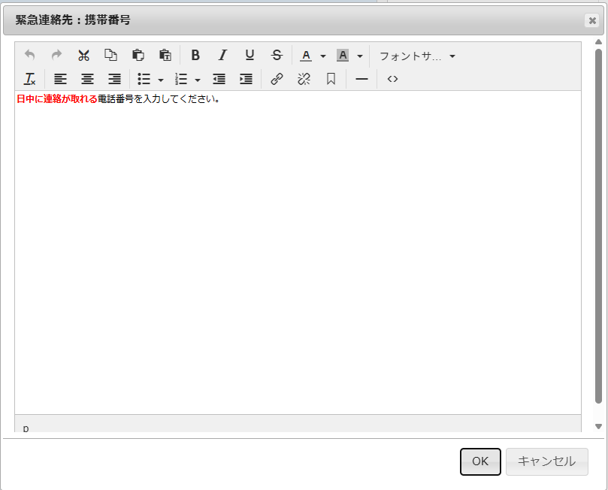608x490 pixels.
Task: Apply the current text color
Action: coord(306,56)
